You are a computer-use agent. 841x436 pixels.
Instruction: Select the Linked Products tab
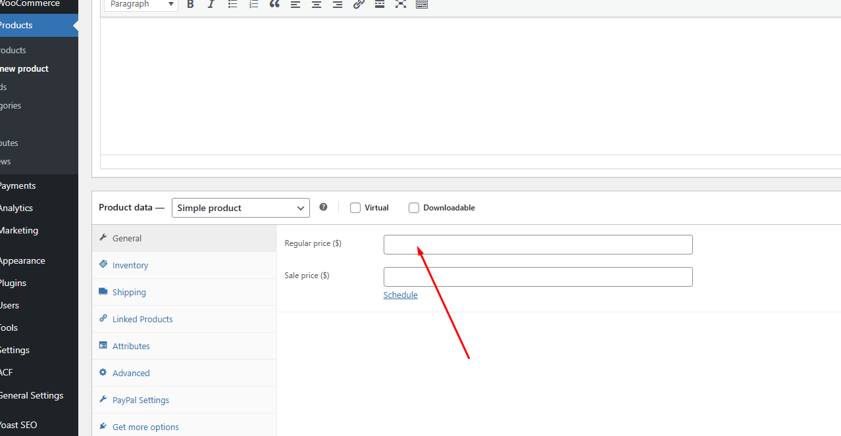tap(142, 319)
